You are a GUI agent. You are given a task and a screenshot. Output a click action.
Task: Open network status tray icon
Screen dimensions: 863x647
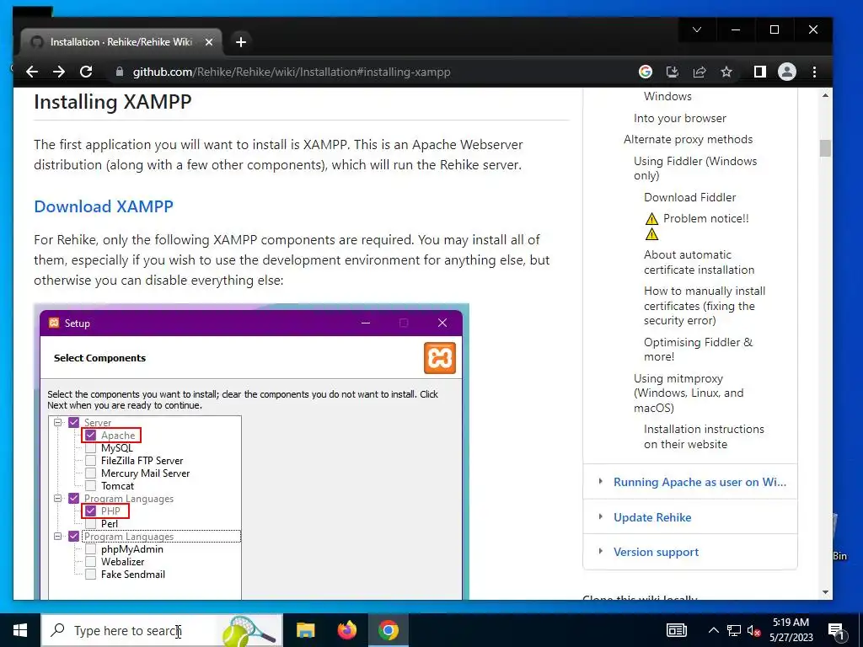tap(734, 630)
